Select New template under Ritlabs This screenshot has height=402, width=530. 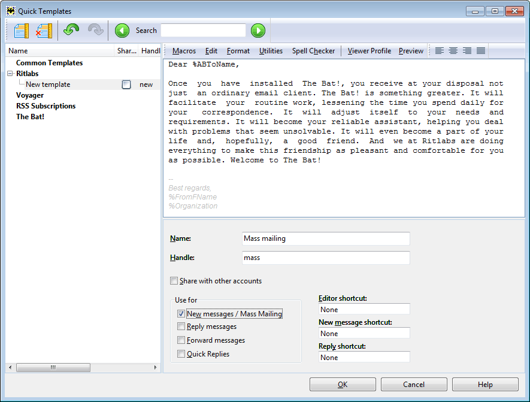coord(48,84)
